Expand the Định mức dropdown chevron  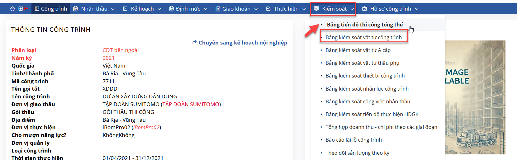(x=206, y=9)
